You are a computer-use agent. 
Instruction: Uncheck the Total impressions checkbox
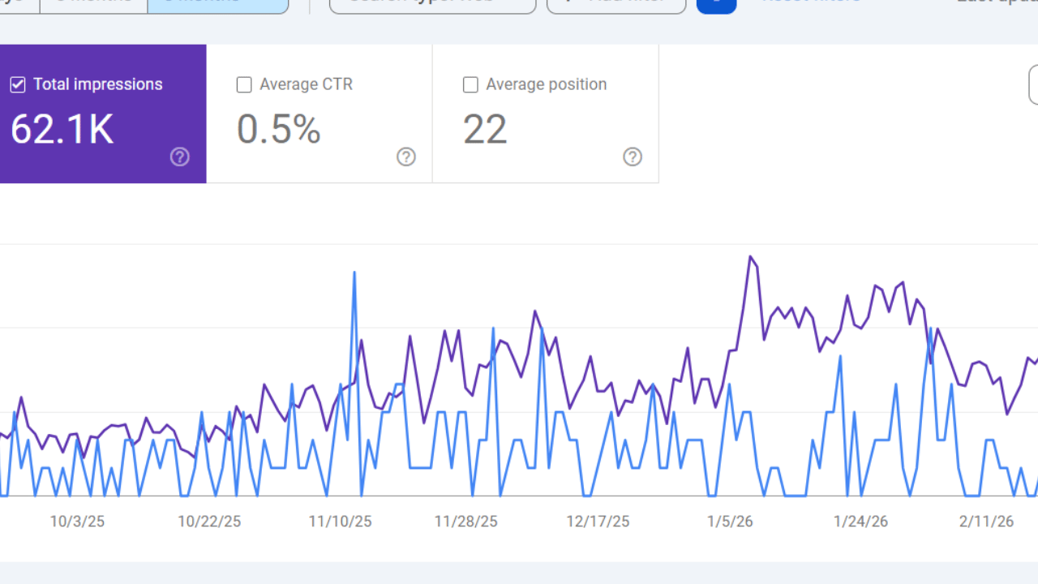[17, 84]
